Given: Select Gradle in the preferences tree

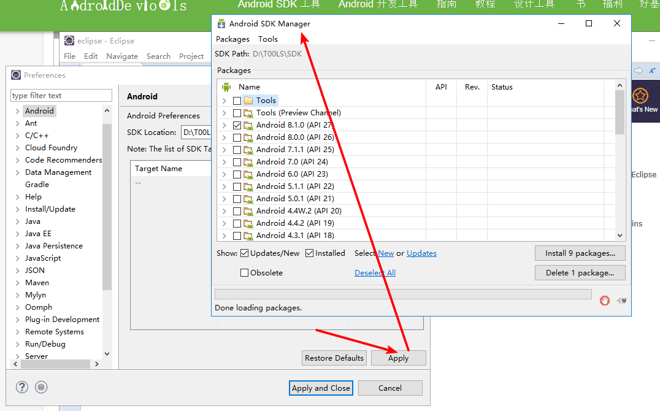Looking at the screenshot, I should click(37, 185).
